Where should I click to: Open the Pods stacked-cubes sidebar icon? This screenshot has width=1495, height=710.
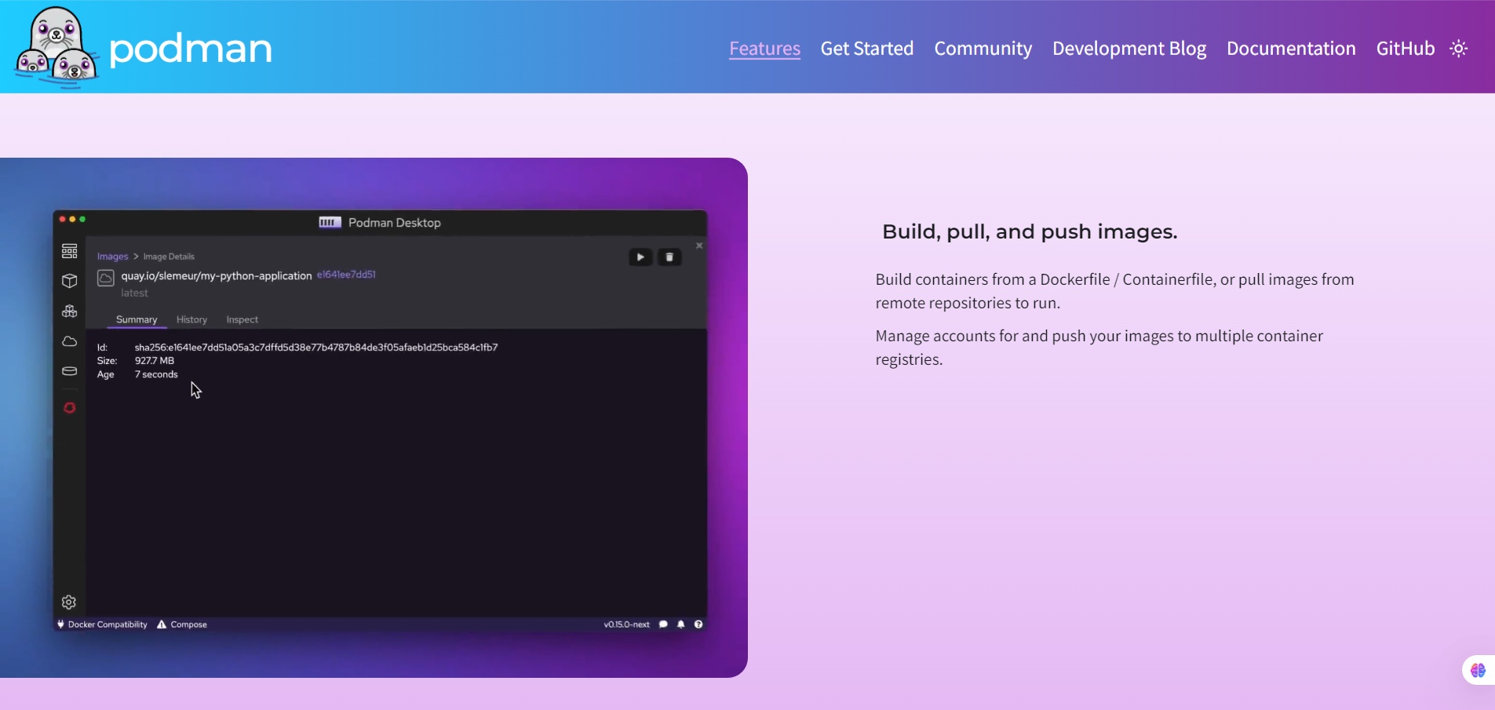click(x=69, y=311)
